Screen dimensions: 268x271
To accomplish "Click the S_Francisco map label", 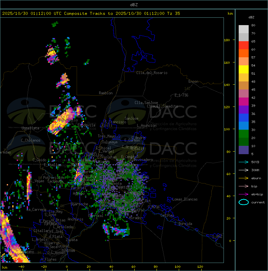I will (115, 122).
